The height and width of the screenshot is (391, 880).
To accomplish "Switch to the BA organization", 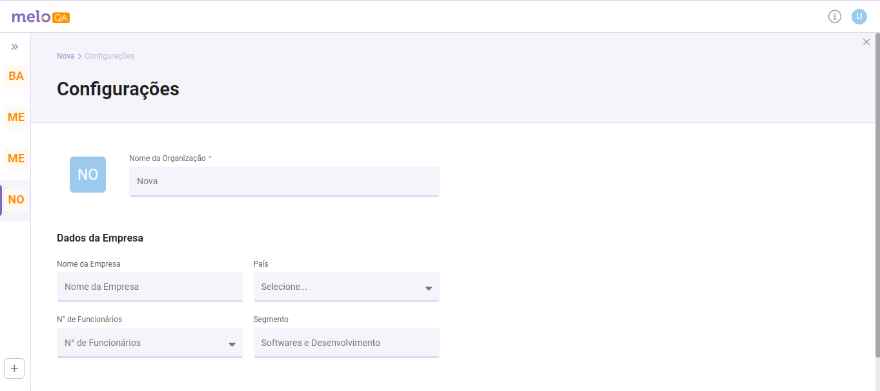I will click(x=16, y=76).
